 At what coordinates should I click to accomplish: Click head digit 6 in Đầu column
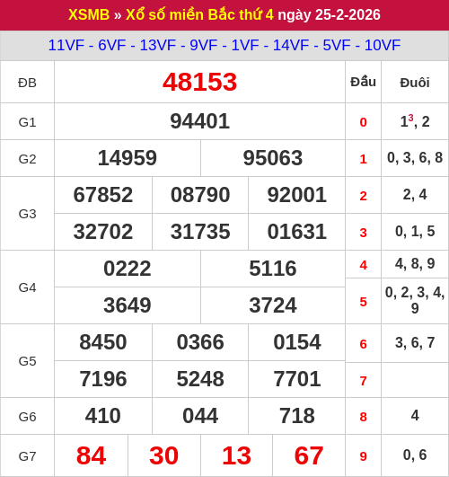363,344
